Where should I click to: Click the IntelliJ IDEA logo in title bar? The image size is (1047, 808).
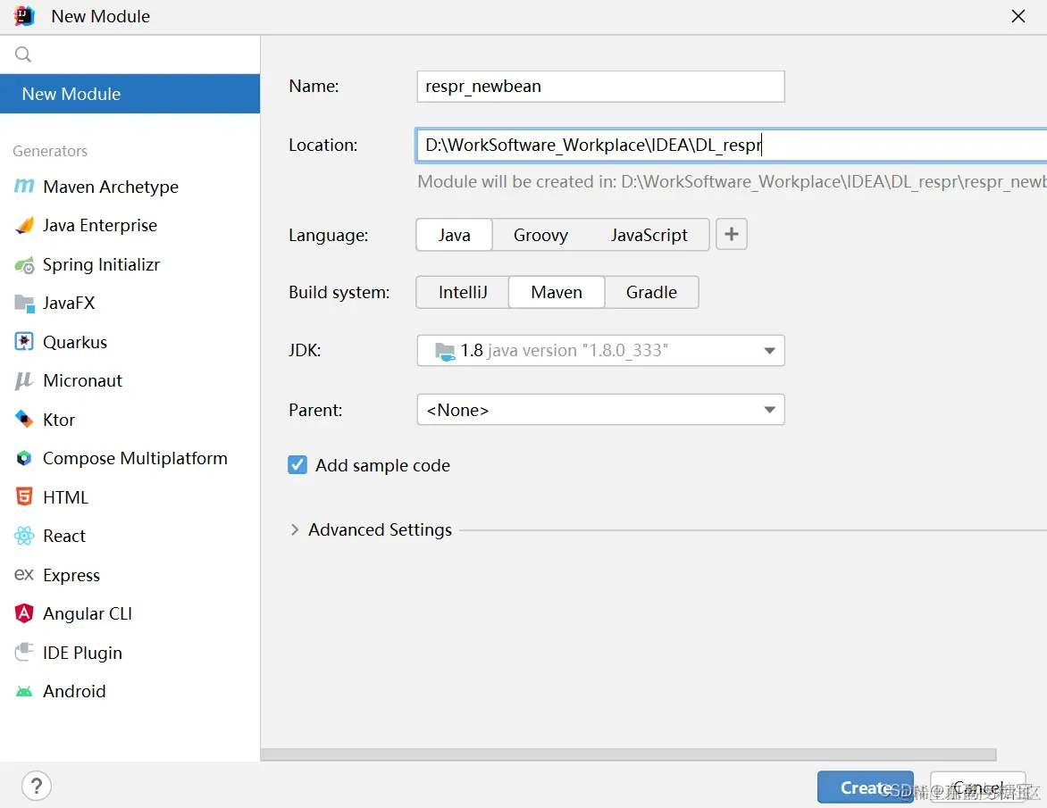click(x=24, y=16)
